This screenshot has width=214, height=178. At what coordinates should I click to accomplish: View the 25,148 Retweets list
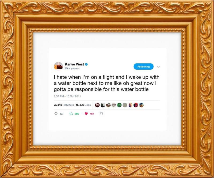64,105
